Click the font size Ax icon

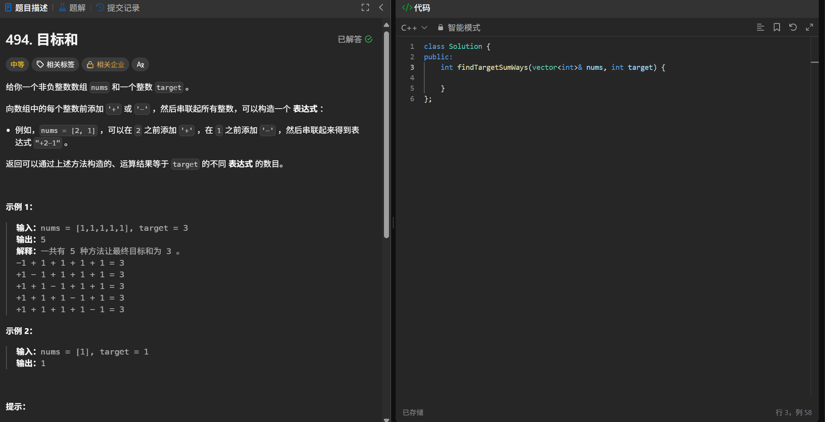pos(140,65)
